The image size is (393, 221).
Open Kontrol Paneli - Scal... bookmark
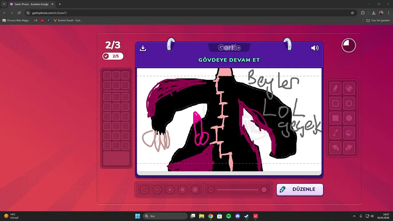click(68, 21)
